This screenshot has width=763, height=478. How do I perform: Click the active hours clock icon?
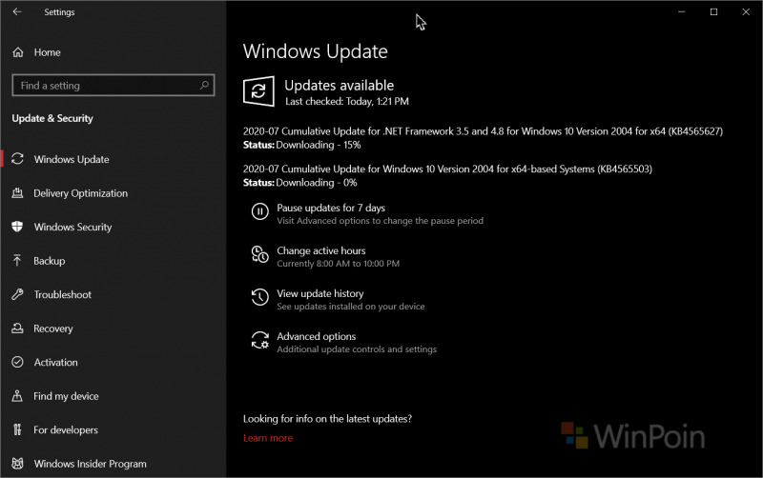(259, 254)
